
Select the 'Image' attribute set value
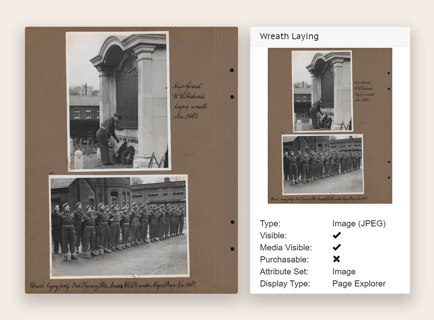pyautogui.click(x=344, y=272)
